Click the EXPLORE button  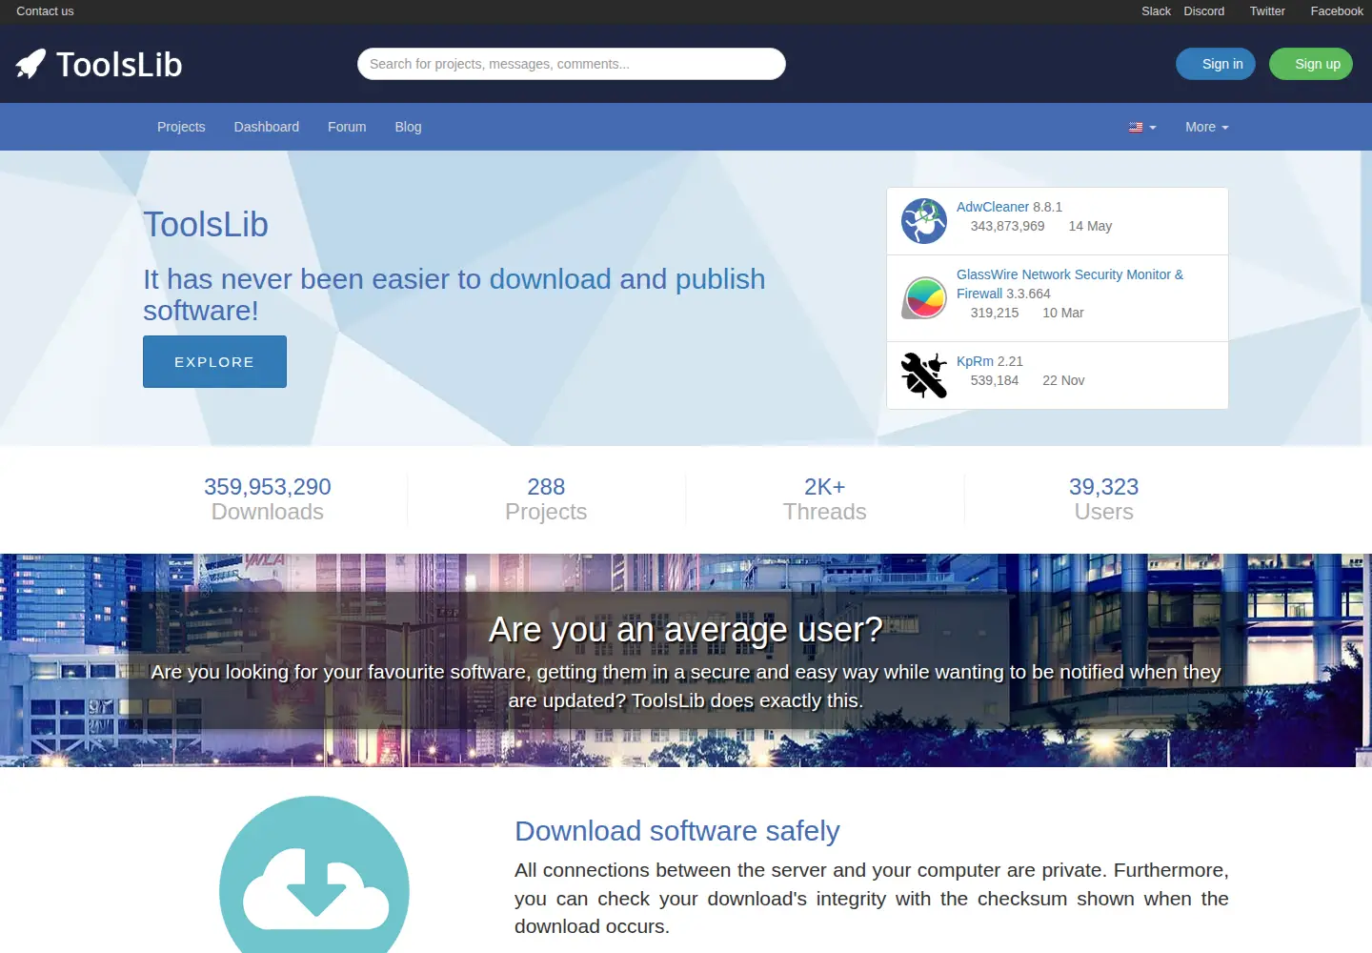(214, 361)
